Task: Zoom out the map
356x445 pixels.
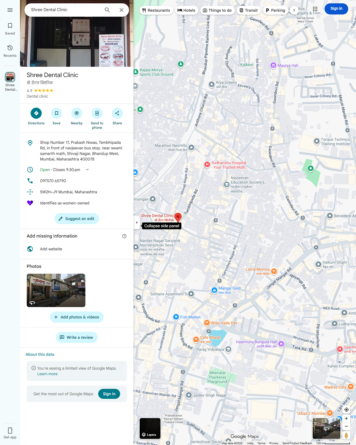Action: pos(346,426)
